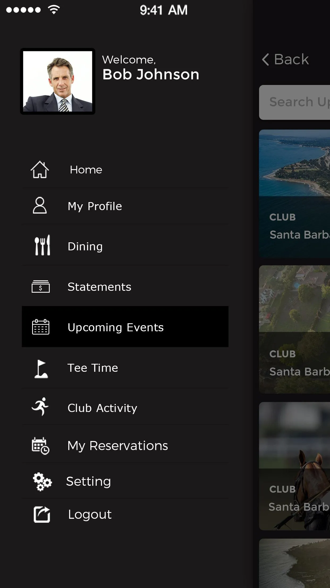Click the Search Upcoming events field
330x588 pixels.
[x=294, y=102]
